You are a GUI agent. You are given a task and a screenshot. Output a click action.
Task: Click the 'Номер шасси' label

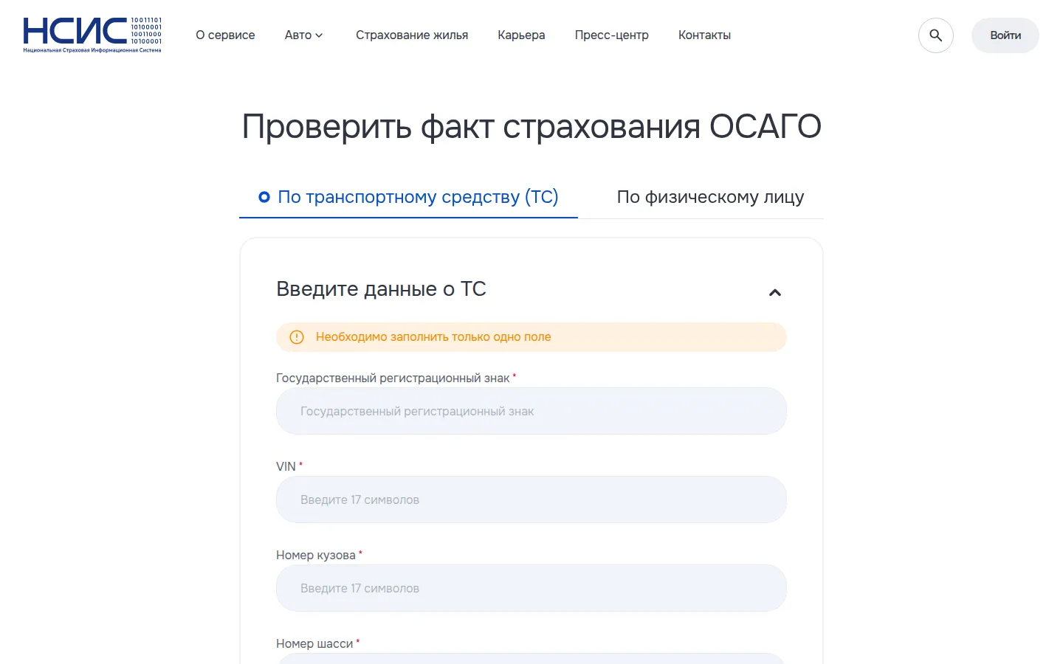tap(314, 643)
